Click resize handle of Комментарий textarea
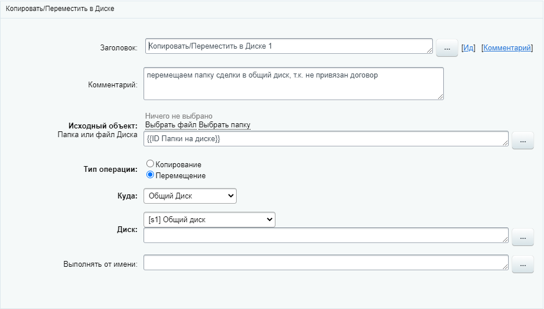This screenshot has width=544, height=309. 440,96
